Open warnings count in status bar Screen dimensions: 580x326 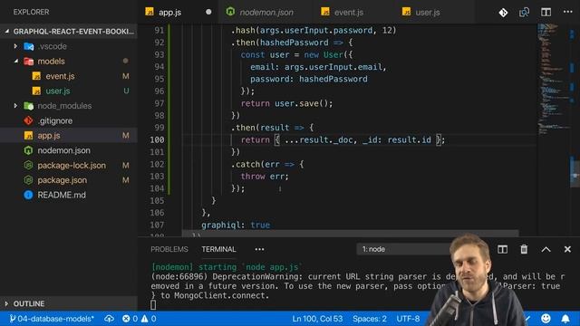(x=149, y=319)
